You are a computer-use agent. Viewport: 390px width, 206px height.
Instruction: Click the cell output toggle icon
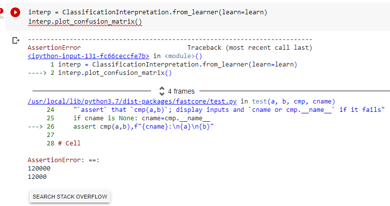click(x=16, y=40)
